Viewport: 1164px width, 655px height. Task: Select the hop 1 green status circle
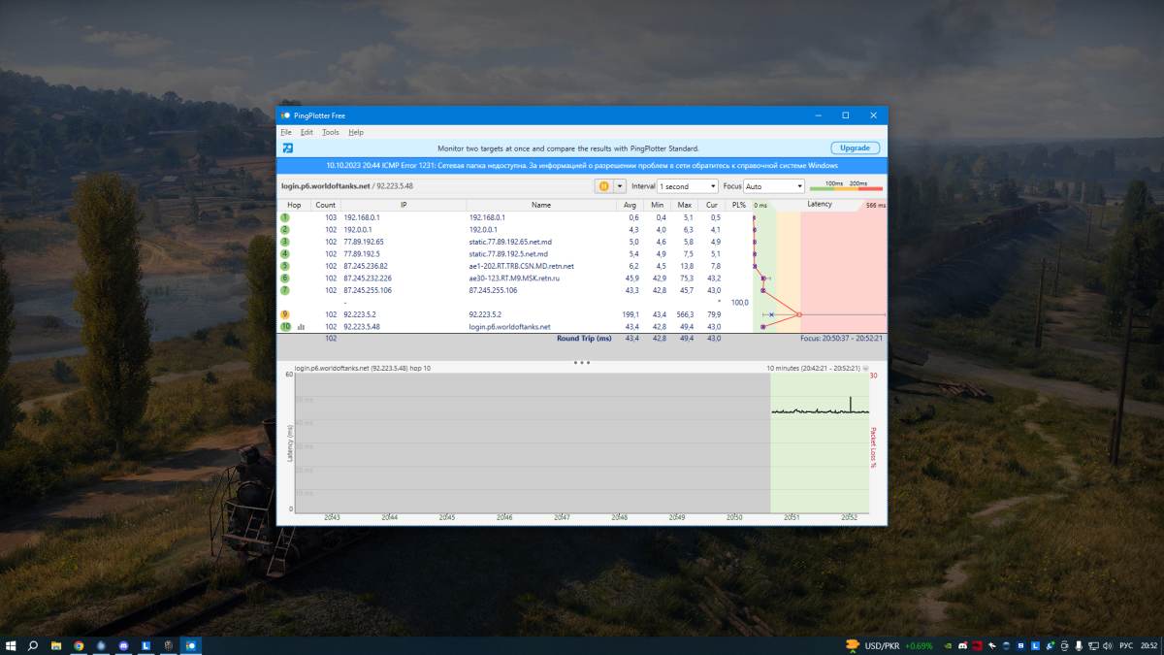(x=285, y=217)
